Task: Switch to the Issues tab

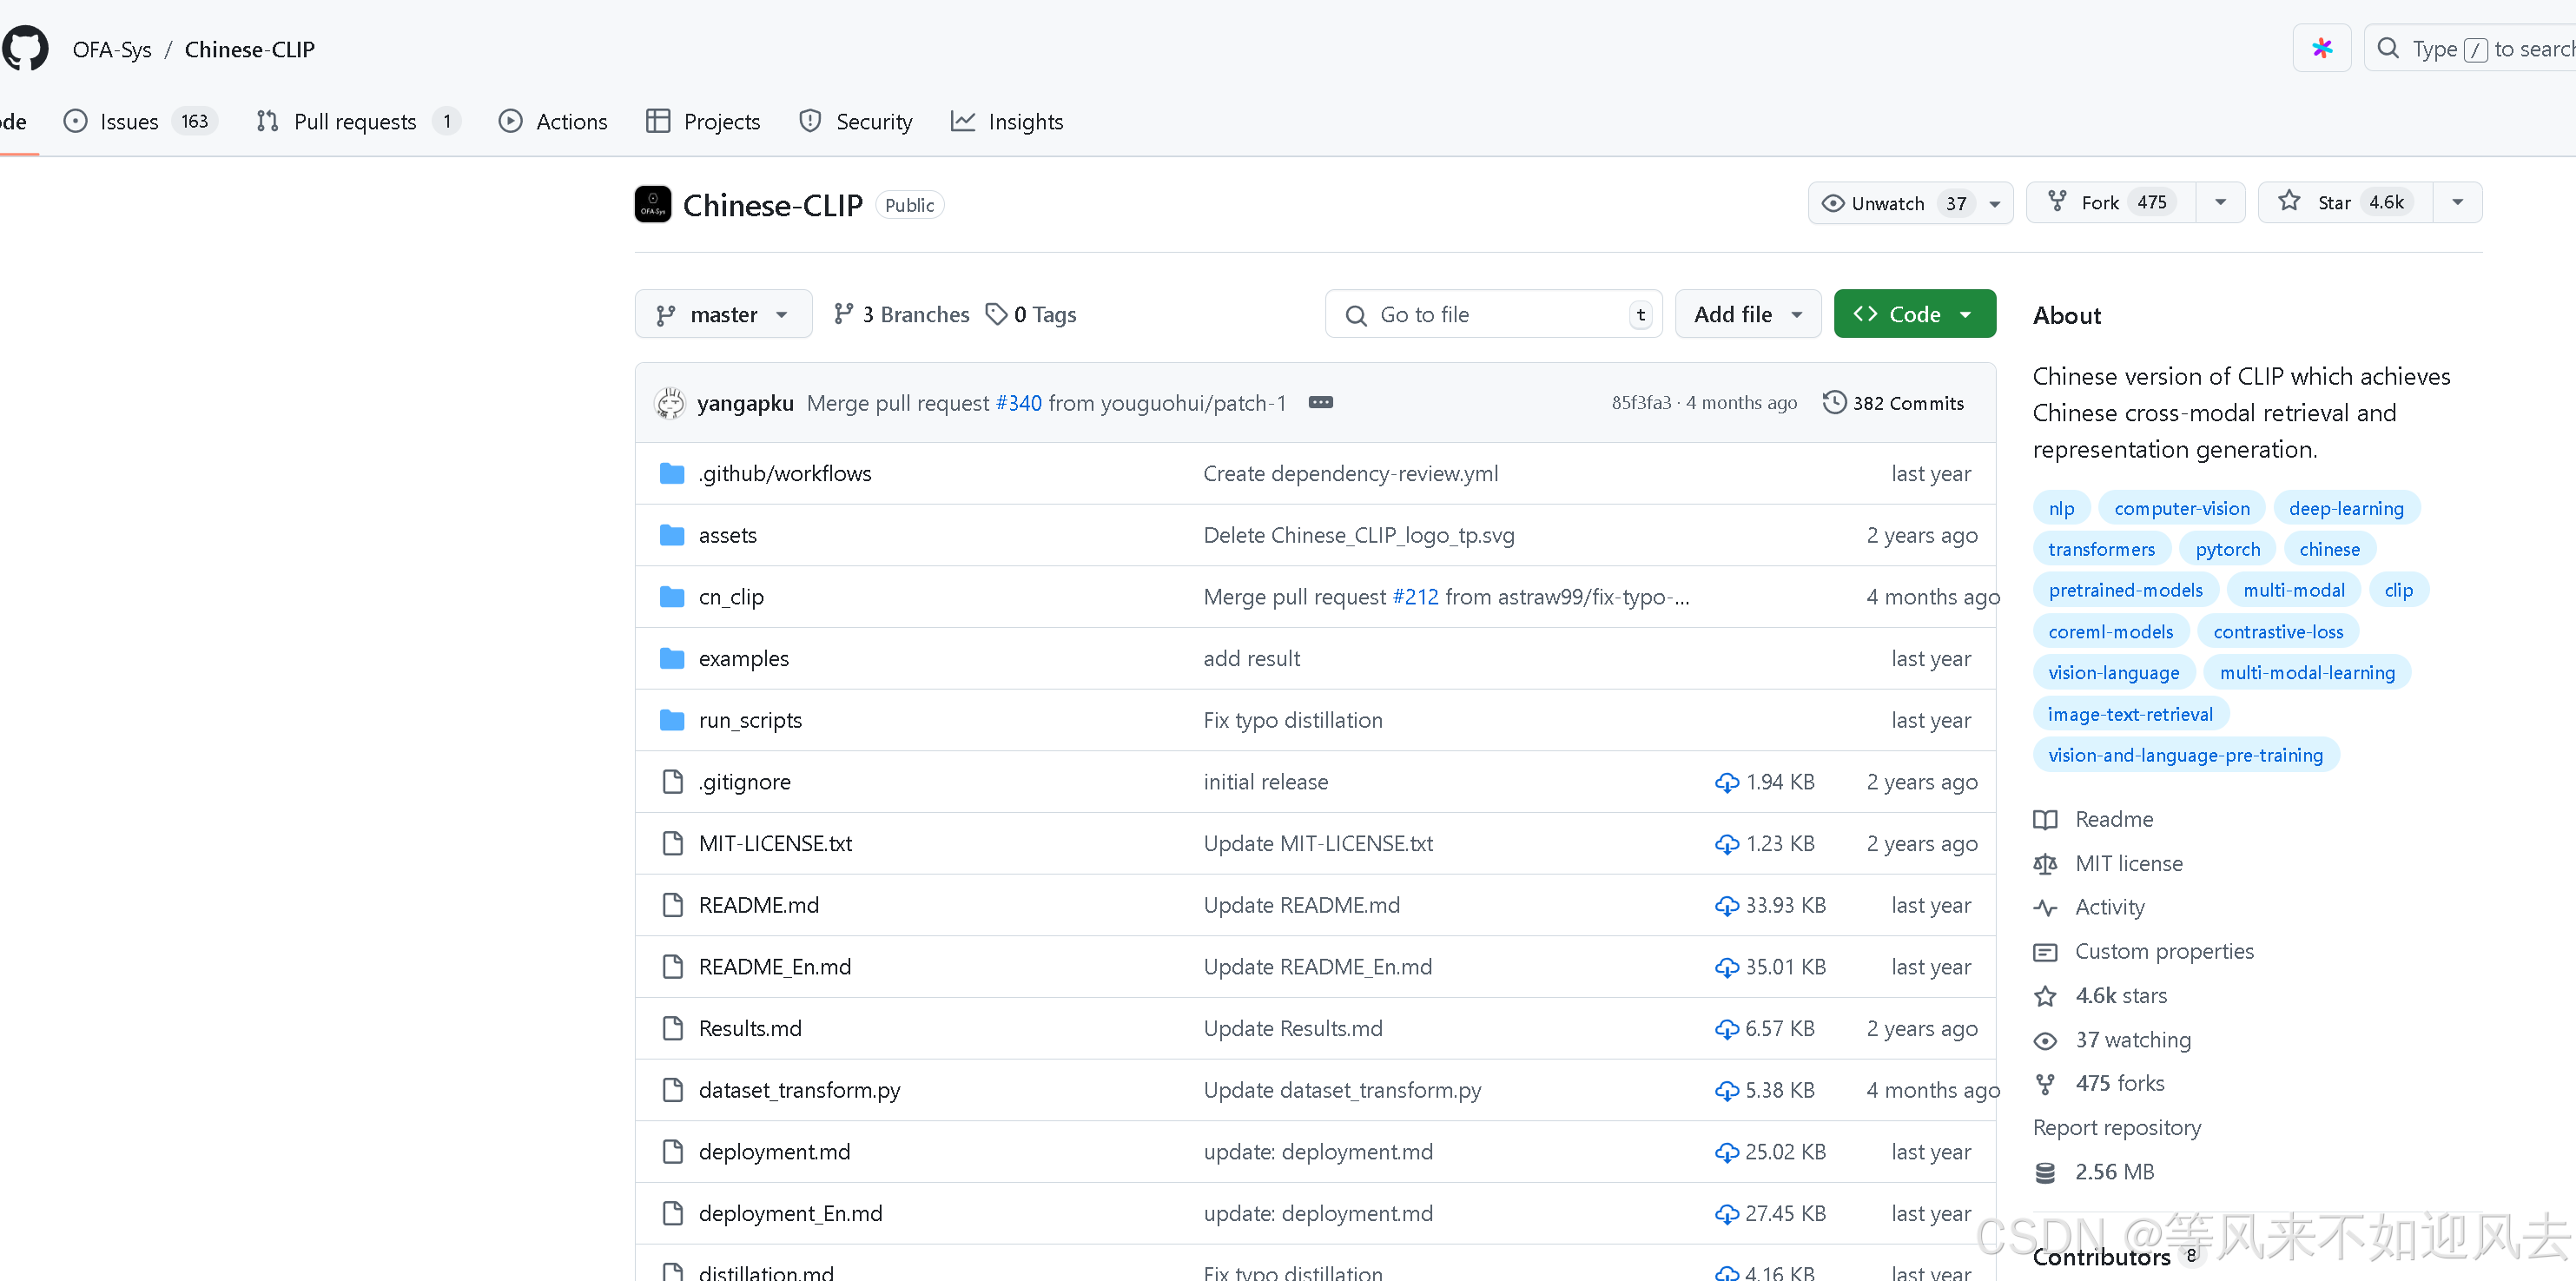Action: (x=140, y=121)
